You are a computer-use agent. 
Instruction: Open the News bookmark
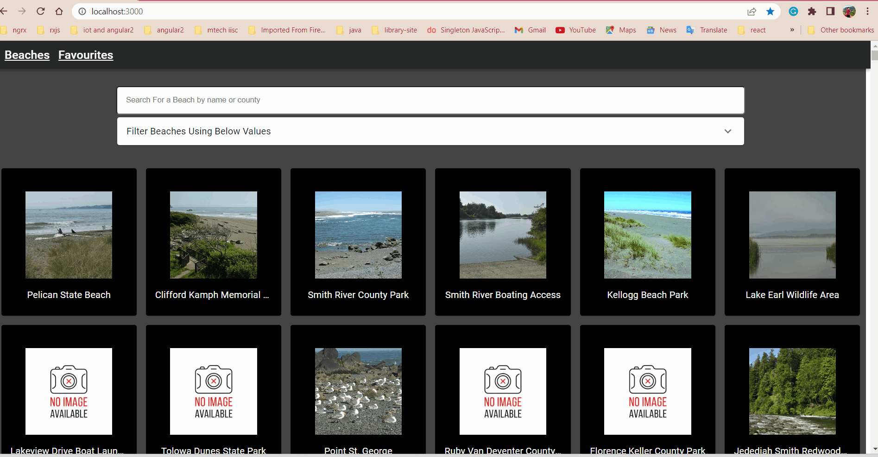point(662,30)
